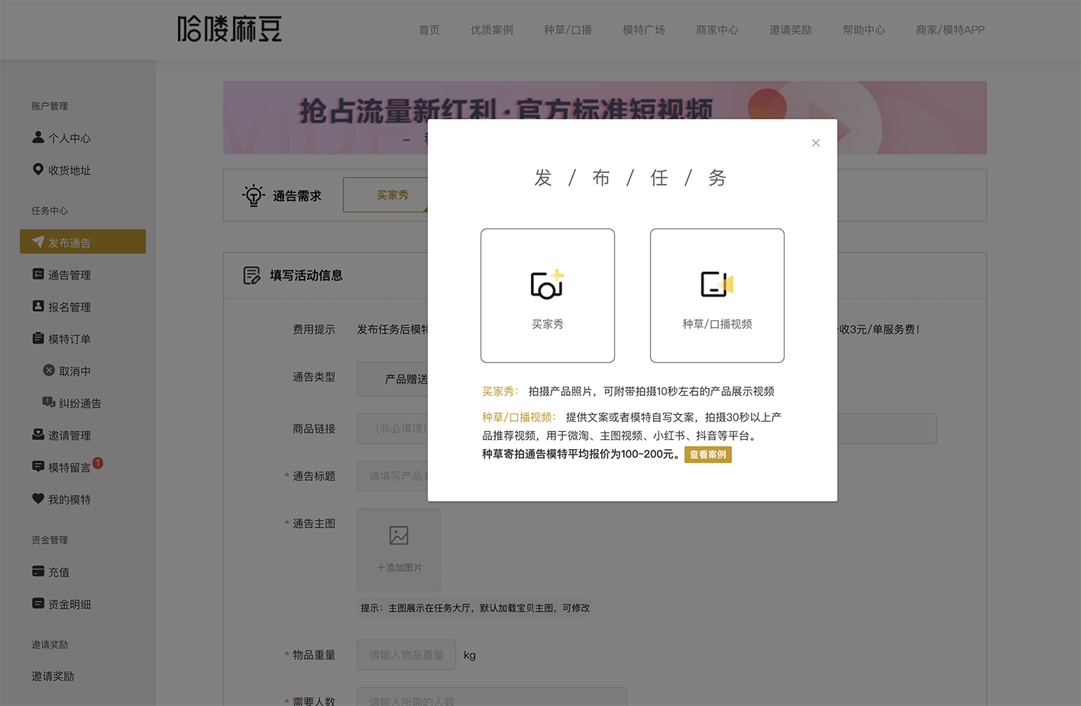This screenshot has height=706, width=1081.
Task: Open the 帮助中心 menu item
Action: [864, 30]
